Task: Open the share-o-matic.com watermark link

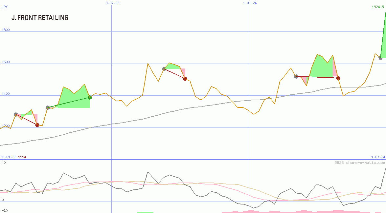Action: coord(360,163)
